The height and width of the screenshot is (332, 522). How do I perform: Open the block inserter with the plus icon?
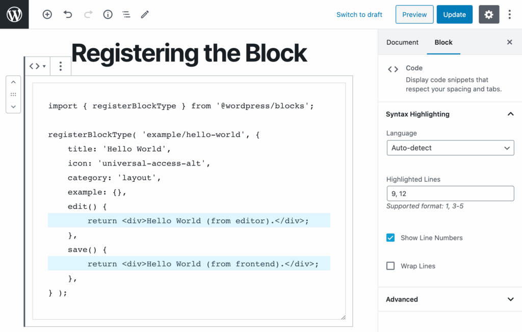[x=47, y=14]
